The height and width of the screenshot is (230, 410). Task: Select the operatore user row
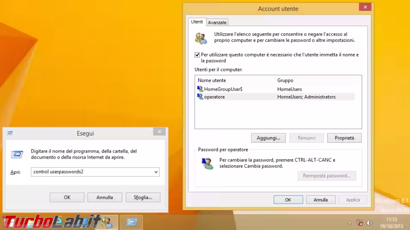tap(275, 97)
